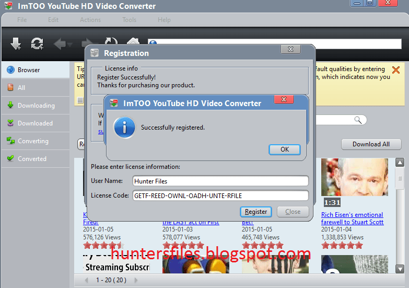Image resolution: width=409 pixels, height=288 pixels.
Task: View the Converting tasks
Action: pyautogui.click(x=36, y=141)
